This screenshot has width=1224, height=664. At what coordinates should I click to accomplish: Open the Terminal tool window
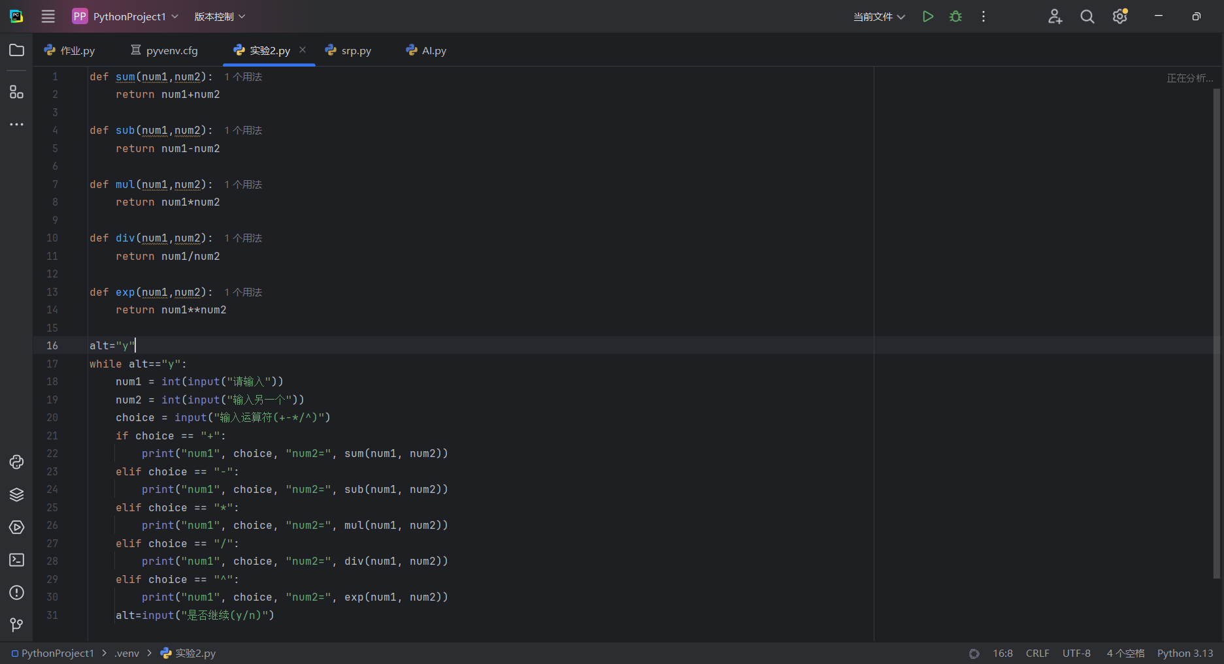[16, 560]
